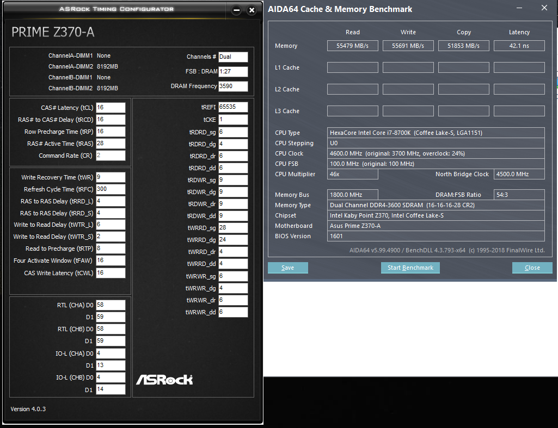This screenshot has width=558, height=428.
Task: Click the tWRRD_dg field showing 24
Action: tap(233, 240)
